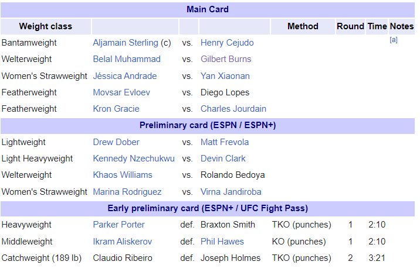Open the Gilbert Burns page link
The width and height of the screenshot is (420, 272).
[x=226, y=59]
